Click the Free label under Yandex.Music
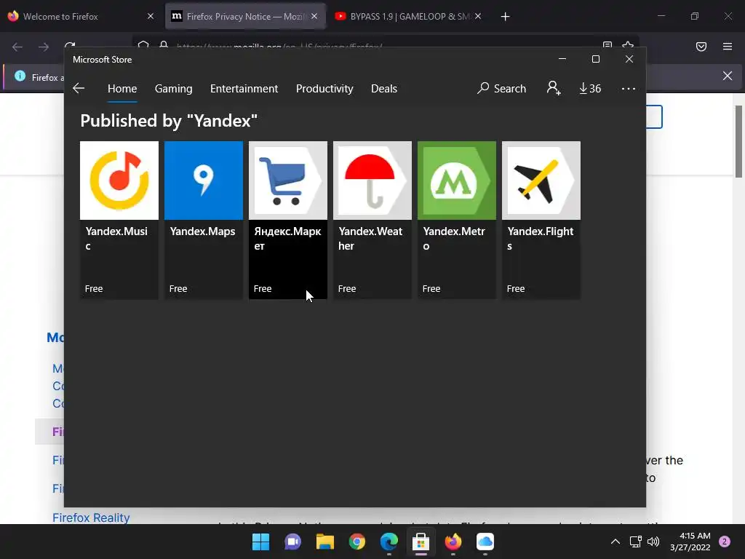 pos(94,288)
